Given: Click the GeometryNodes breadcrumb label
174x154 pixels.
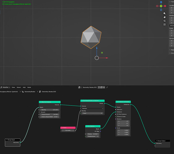Looking at the screenshot, I should tap(30, 91).
